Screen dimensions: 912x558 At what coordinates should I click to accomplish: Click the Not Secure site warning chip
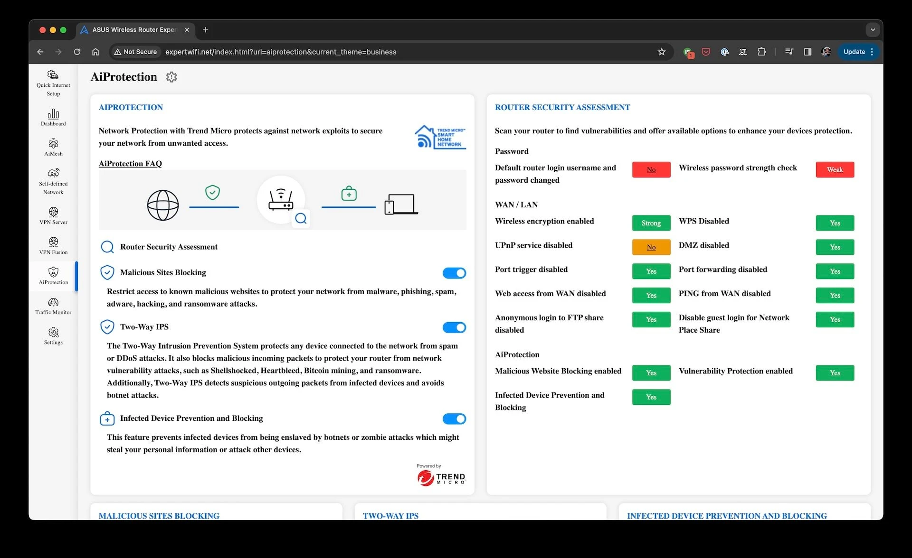(x=135, y=52)
